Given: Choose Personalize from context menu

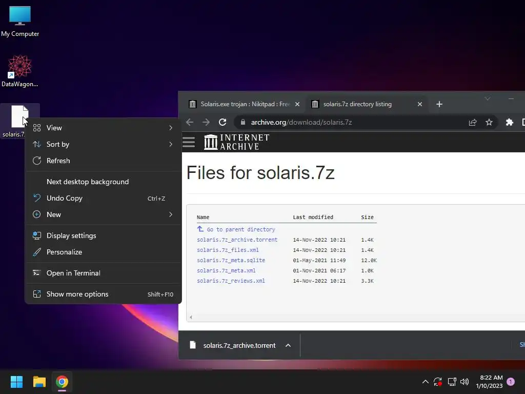Looking at the screenshot, I should click(x=104, y=252).
